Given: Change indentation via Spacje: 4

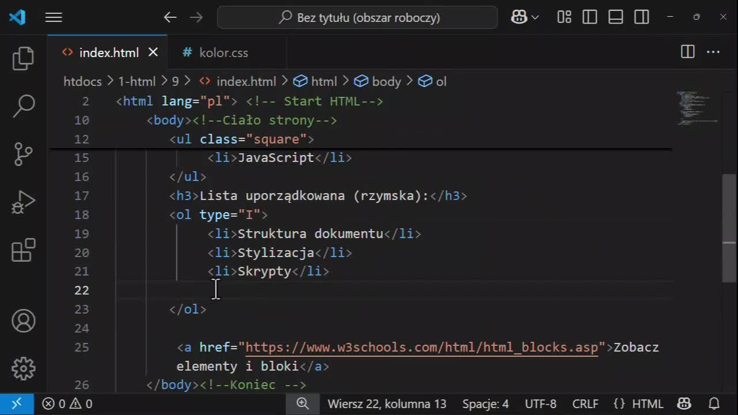Looking at the screenshot, I should pos(485,404).
